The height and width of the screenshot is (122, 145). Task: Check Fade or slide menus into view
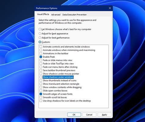pos(41,60)
